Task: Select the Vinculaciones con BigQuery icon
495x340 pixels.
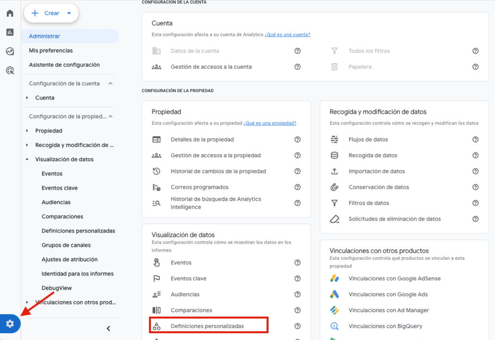Action: (335, 326)
